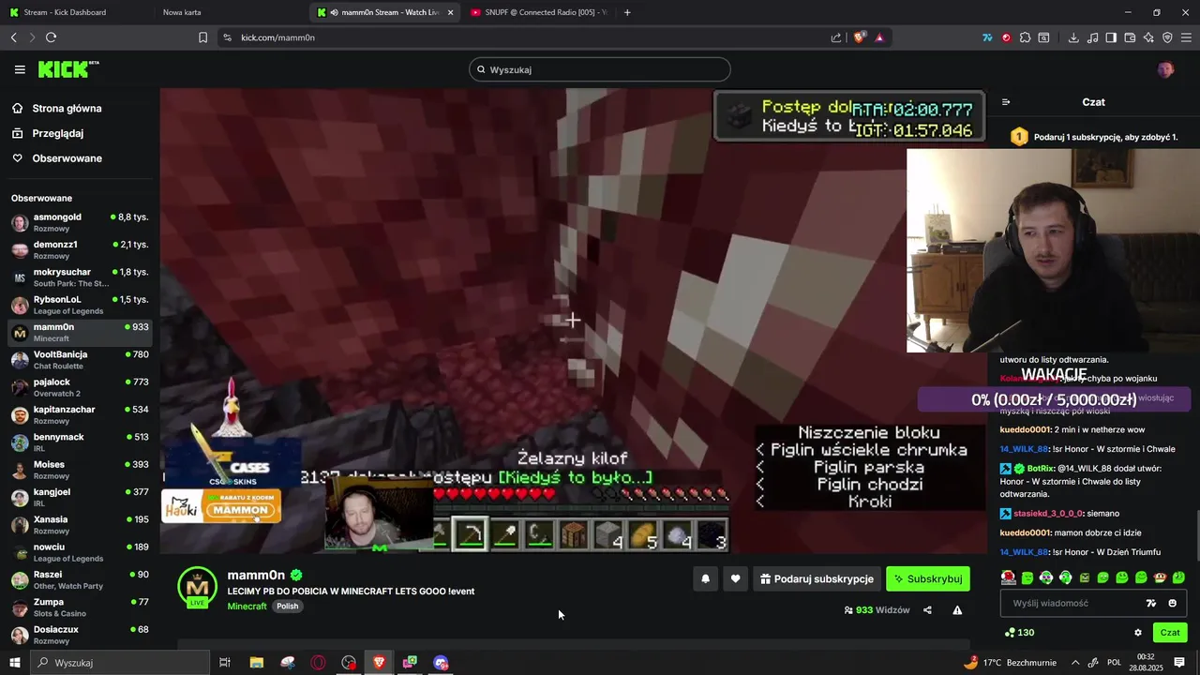Image resolution: width=1200 pixels, height=675 pixels.
Task: Open File Explorer from the taskbar
Action: [256, 663]
